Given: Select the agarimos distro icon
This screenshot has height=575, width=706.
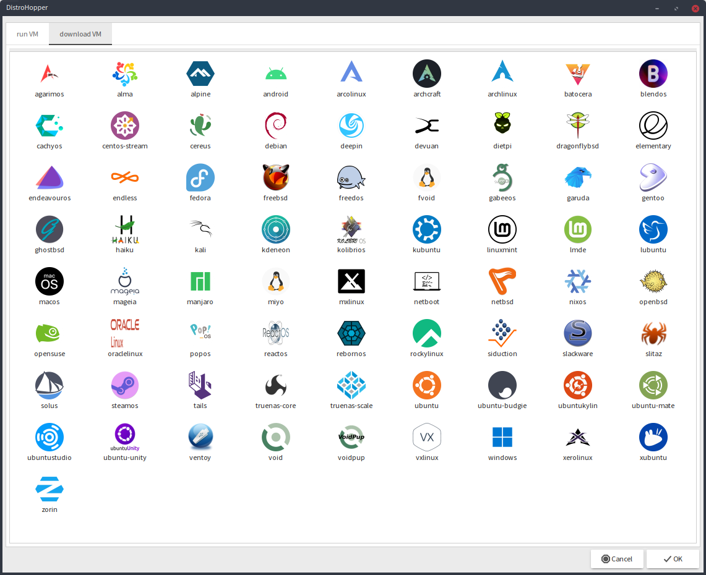Looking at the screenshot, I should tap(50, 74).
